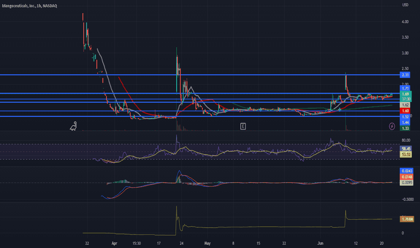Click the 80.00 RSI scale label
Viewport: 420px width, 248px height.
click(406, 140)
